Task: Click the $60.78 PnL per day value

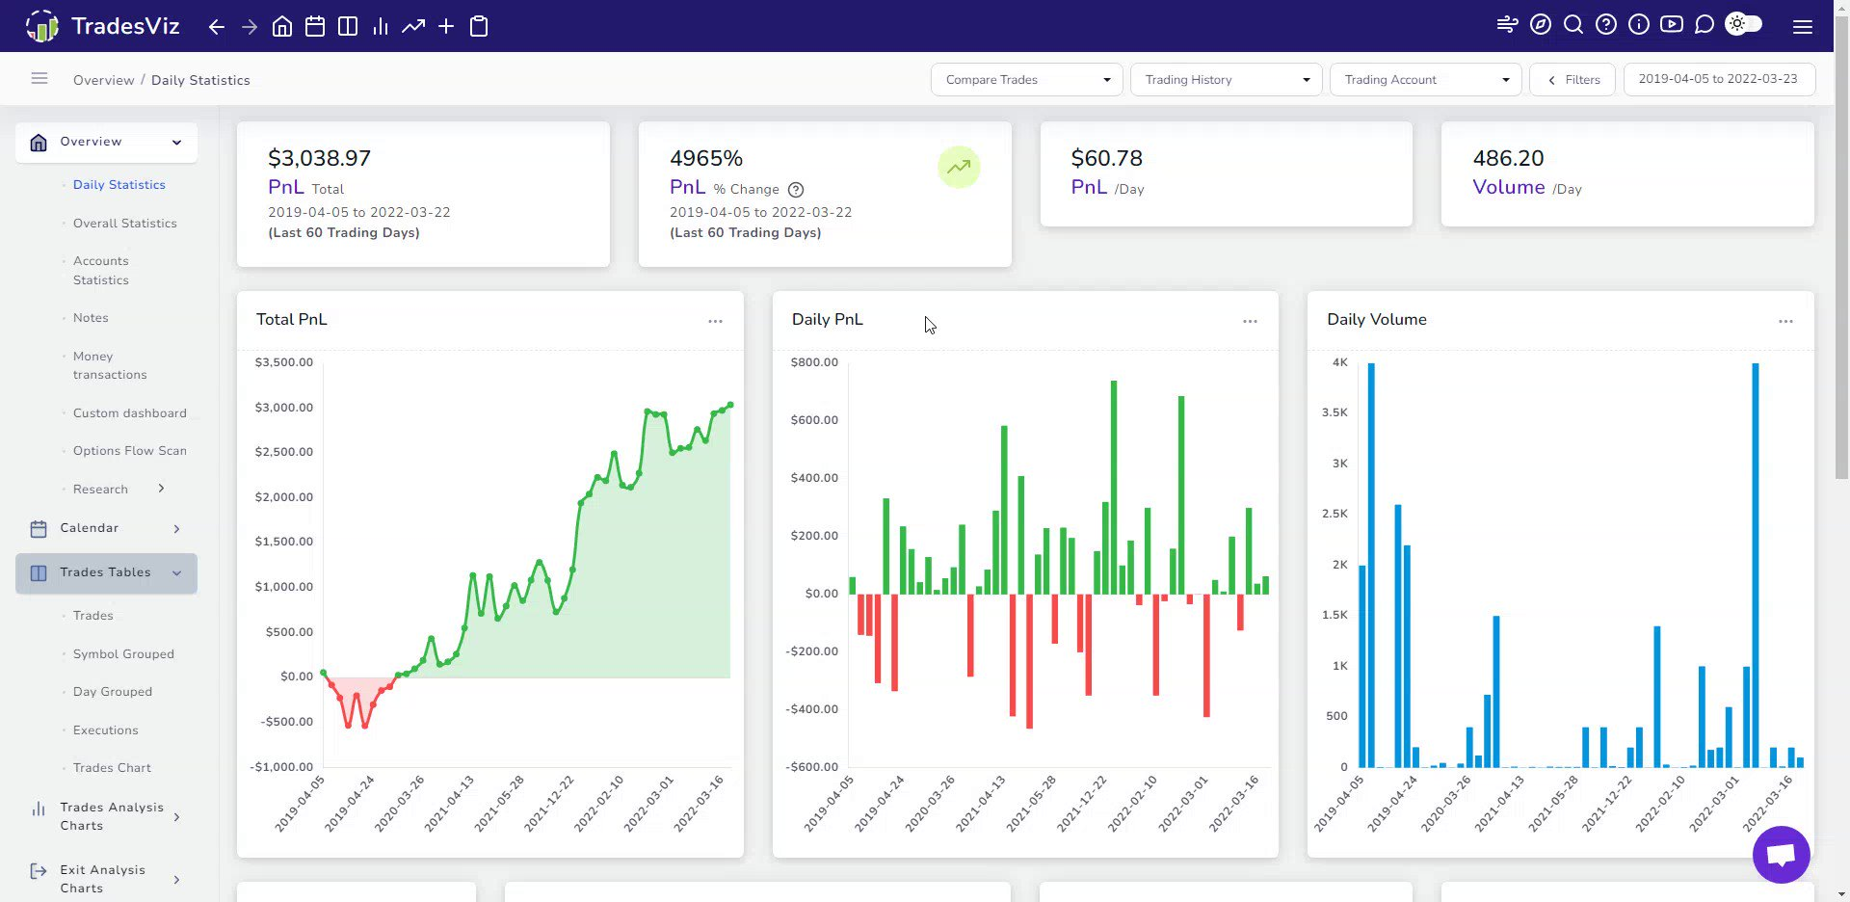Action: (x=1107, y=158)
